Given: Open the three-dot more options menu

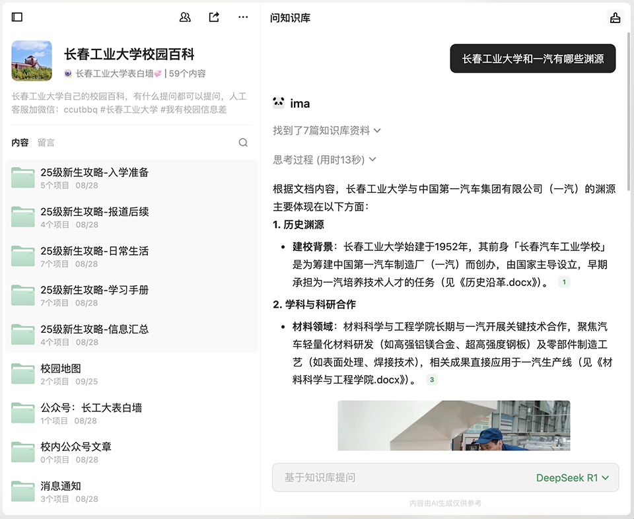Looking at the screenshot, I should [243, 17].
